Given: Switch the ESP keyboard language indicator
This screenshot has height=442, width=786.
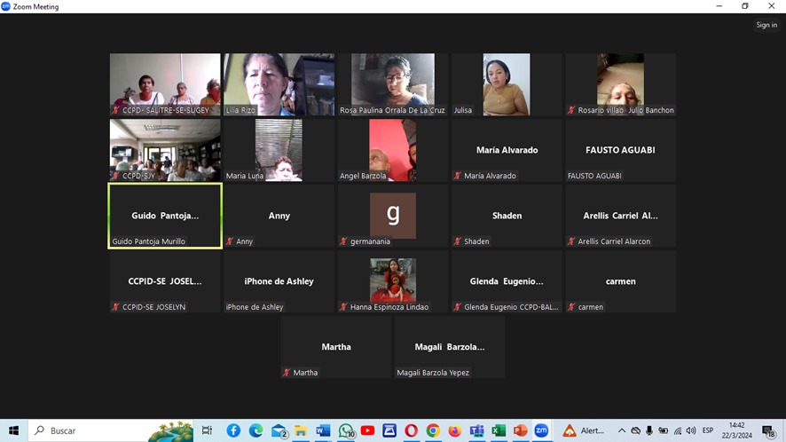Looking at the screenshot, I should coord(708,430).
